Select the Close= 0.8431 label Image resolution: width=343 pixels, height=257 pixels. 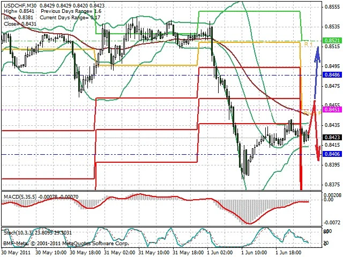[20, 24]
